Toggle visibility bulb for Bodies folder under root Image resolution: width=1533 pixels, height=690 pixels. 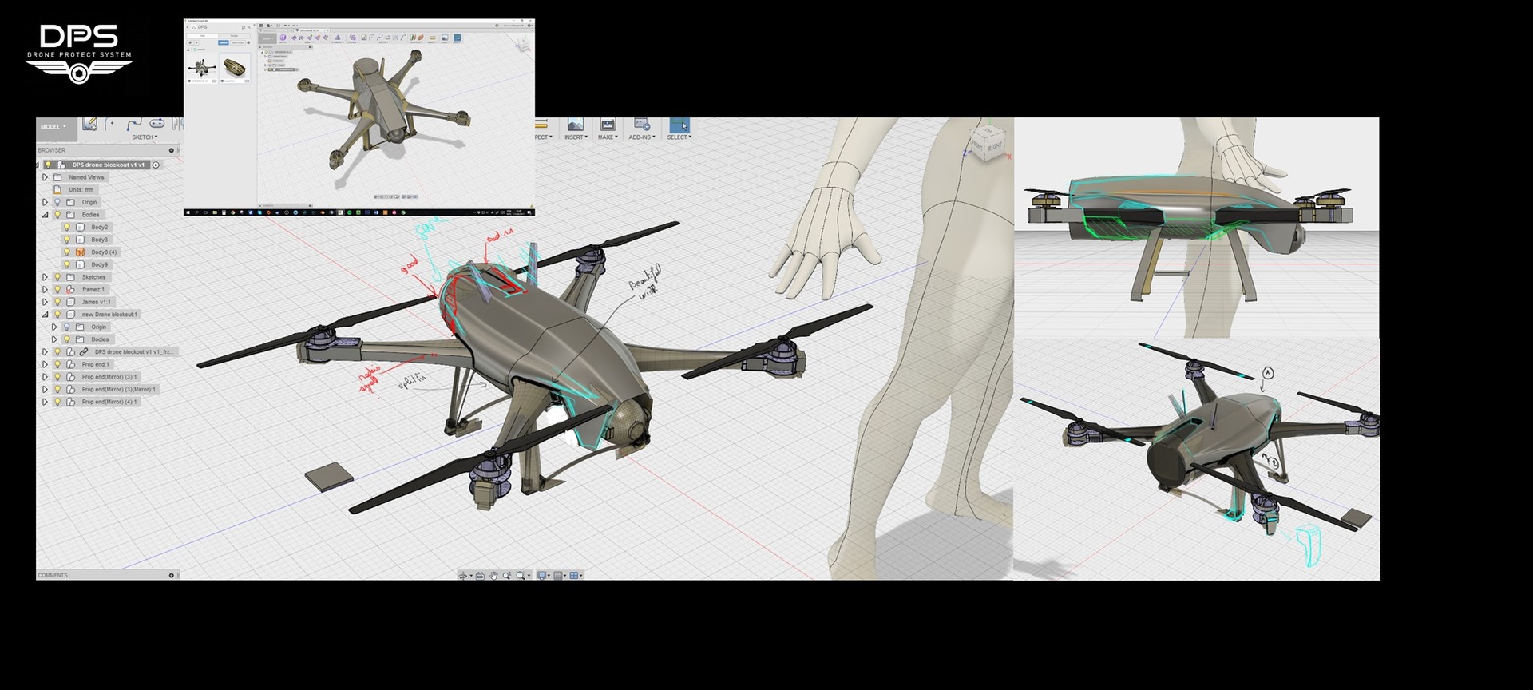[57, 215]
